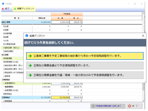The height and width of the screenshot is (111, 148).
Task: Maximize the 予定価格 window
Action: coord(135,4)
